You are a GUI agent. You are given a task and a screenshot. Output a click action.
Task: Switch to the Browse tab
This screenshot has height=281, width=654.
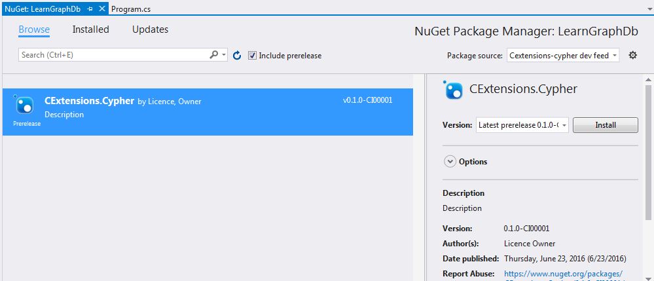pyautogui.click(x=34, y=29)
